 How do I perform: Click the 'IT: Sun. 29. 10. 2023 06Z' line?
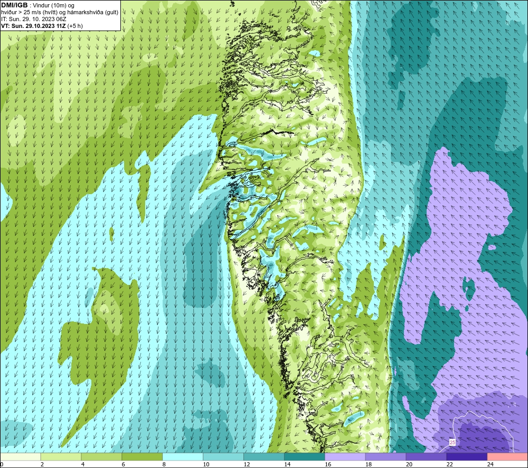(34, 19)
